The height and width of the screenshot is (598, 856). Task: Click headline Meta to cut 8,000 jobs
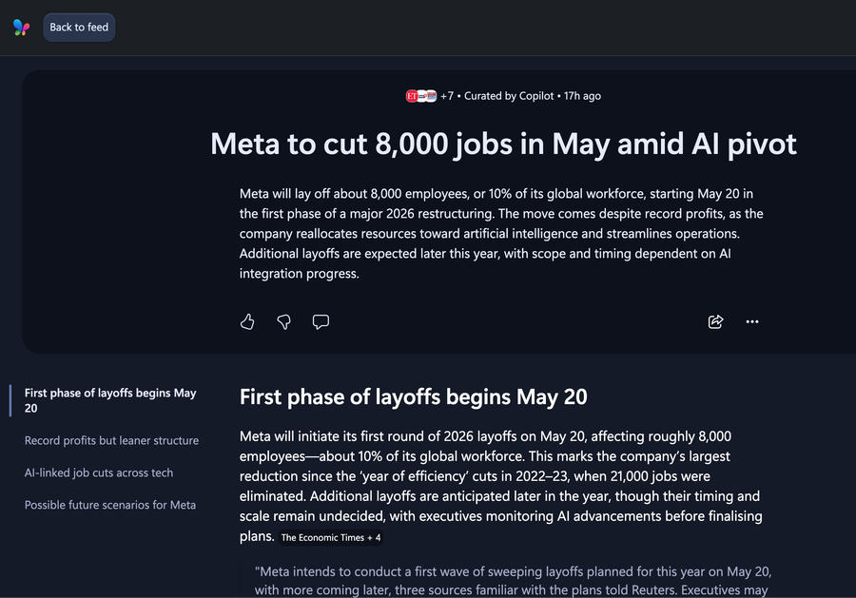tap(503, 145)
